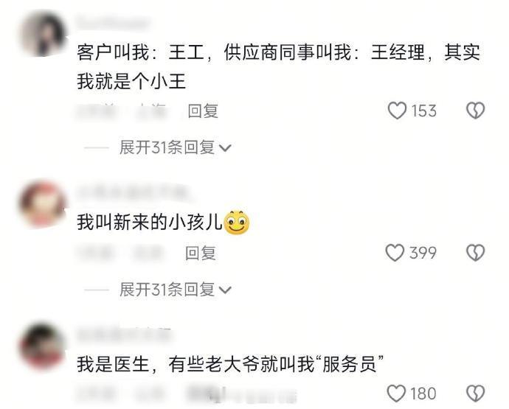Viewport: 509px width, 409px height.
Task: Open blurred username of first commenter
Action: coord(114,24)
